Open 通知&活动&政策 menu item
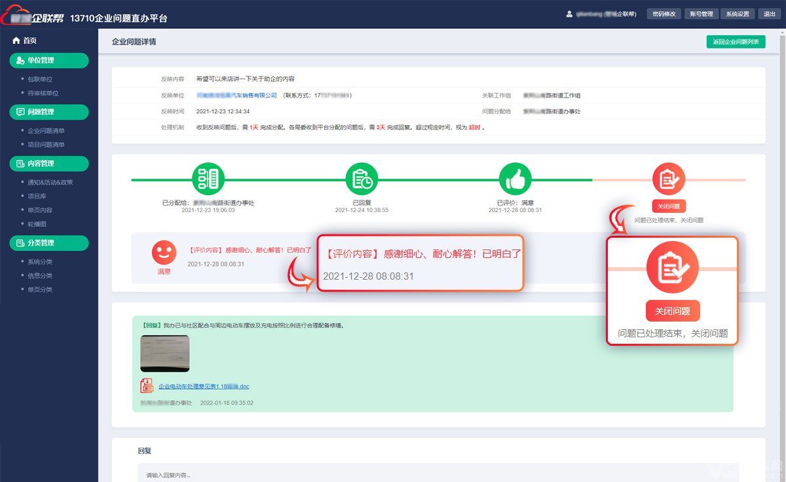Image resolution: width=786 pixels, height=482 pixels. tap(50, 182)
